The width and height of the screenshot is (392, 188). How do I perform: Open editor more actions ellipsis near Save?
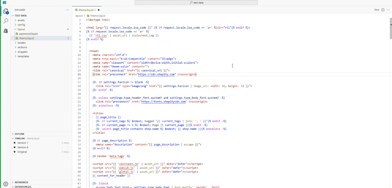click(388, 10)
